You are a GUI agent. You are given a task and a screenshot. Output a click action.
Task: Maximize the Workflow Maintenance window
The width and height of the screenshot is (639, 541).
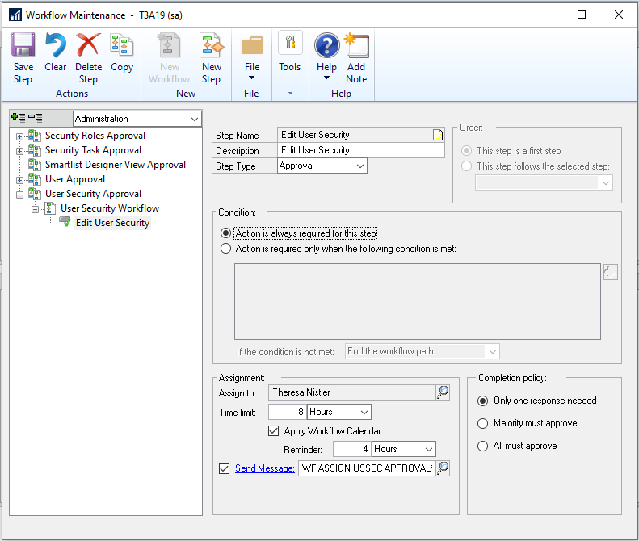coord(582,15)
